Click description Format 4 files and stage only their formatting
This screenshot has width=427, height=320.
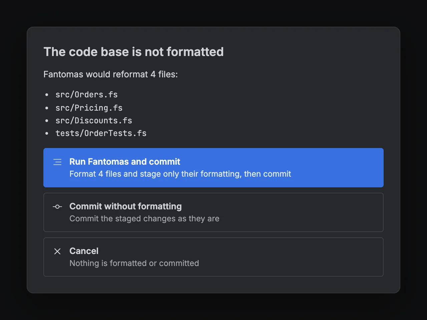180,174
